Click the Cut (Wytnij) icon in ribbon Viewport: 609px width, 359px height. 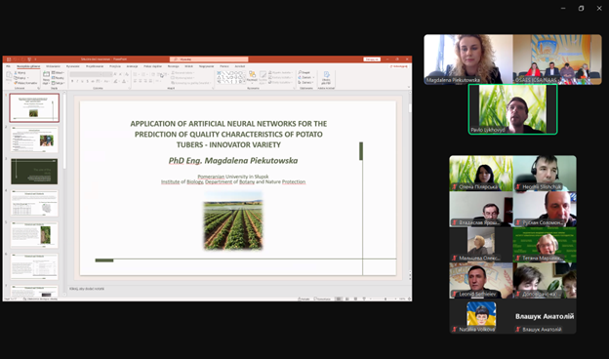[16, 72]
